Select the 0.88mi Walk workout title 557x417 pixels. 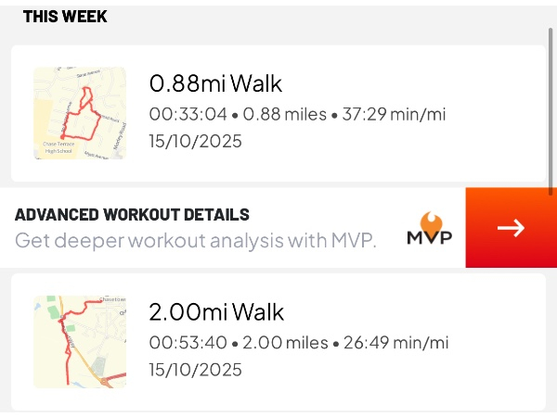click(x=215, y=83)
